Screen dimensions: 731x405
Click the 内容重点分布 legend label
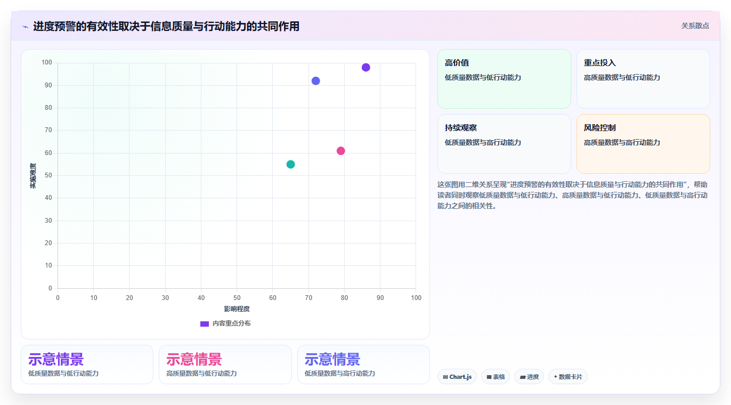[231, 323]
